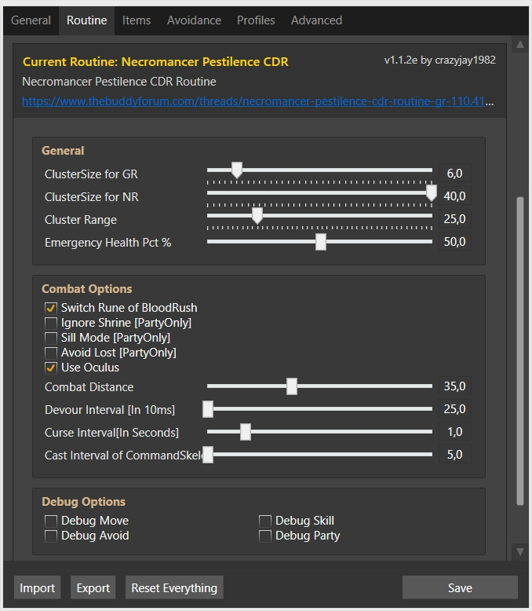Open the Avoidance tab
Screen dimensions: 532x611
[194, 20]
